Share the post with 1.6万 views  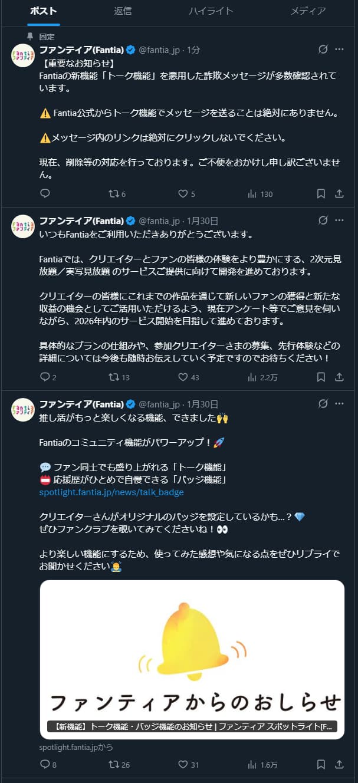click(339, 764)
